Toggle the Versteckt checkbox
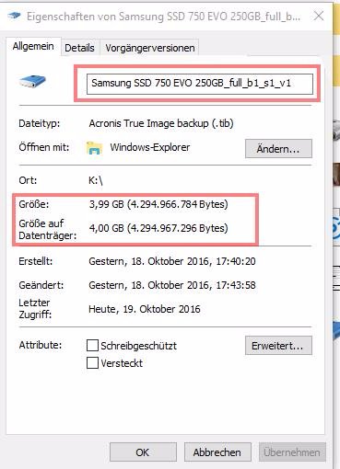The image size is (340, 469). point(92,362)
